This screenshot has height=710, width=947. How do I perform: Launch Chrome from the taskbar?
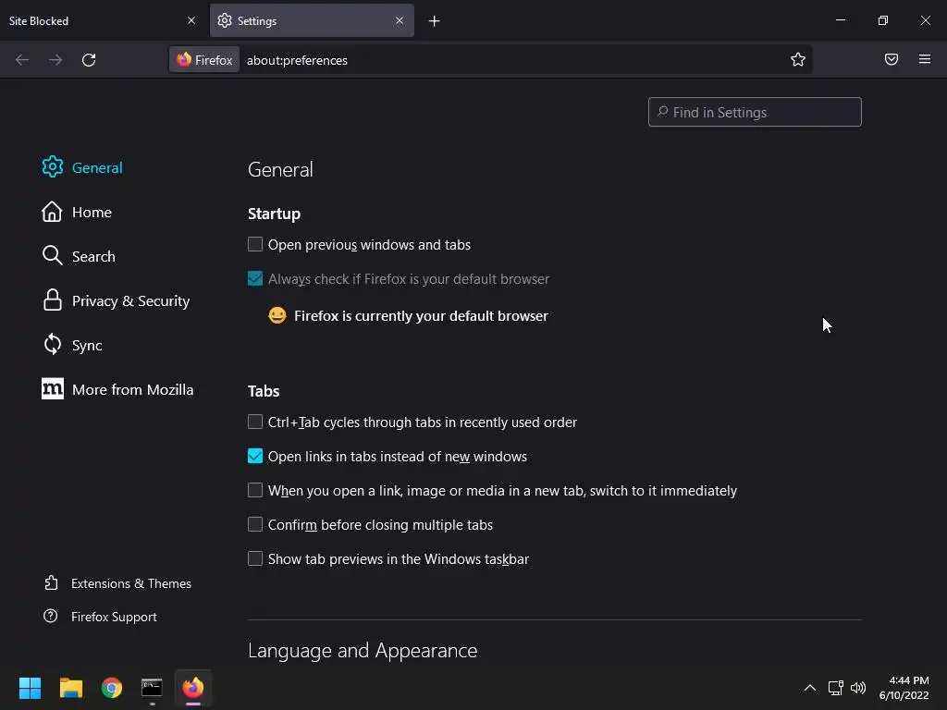click(112, 688)
